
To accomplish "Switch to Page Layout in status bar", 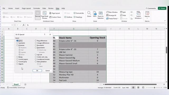I will click(x=138, y=87).
